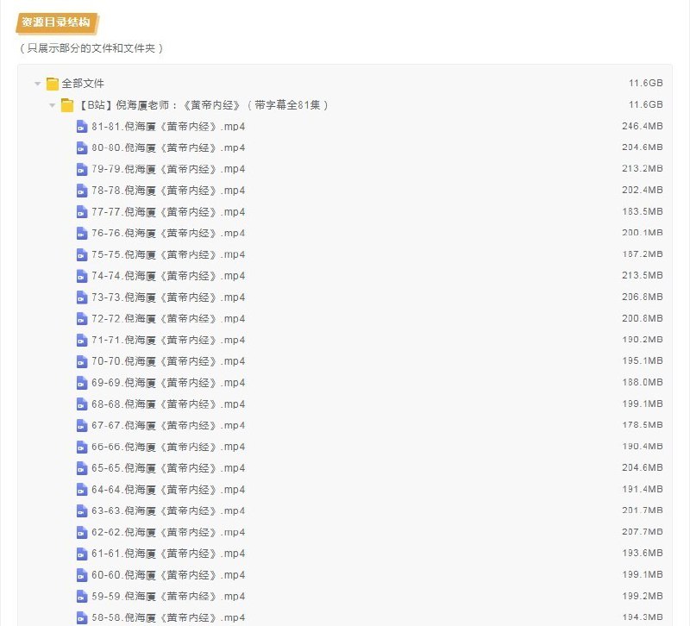
Task: Select file 70-70.倪海厦《黄帝内经》.mp4
Action: click(x=168, y=361)
